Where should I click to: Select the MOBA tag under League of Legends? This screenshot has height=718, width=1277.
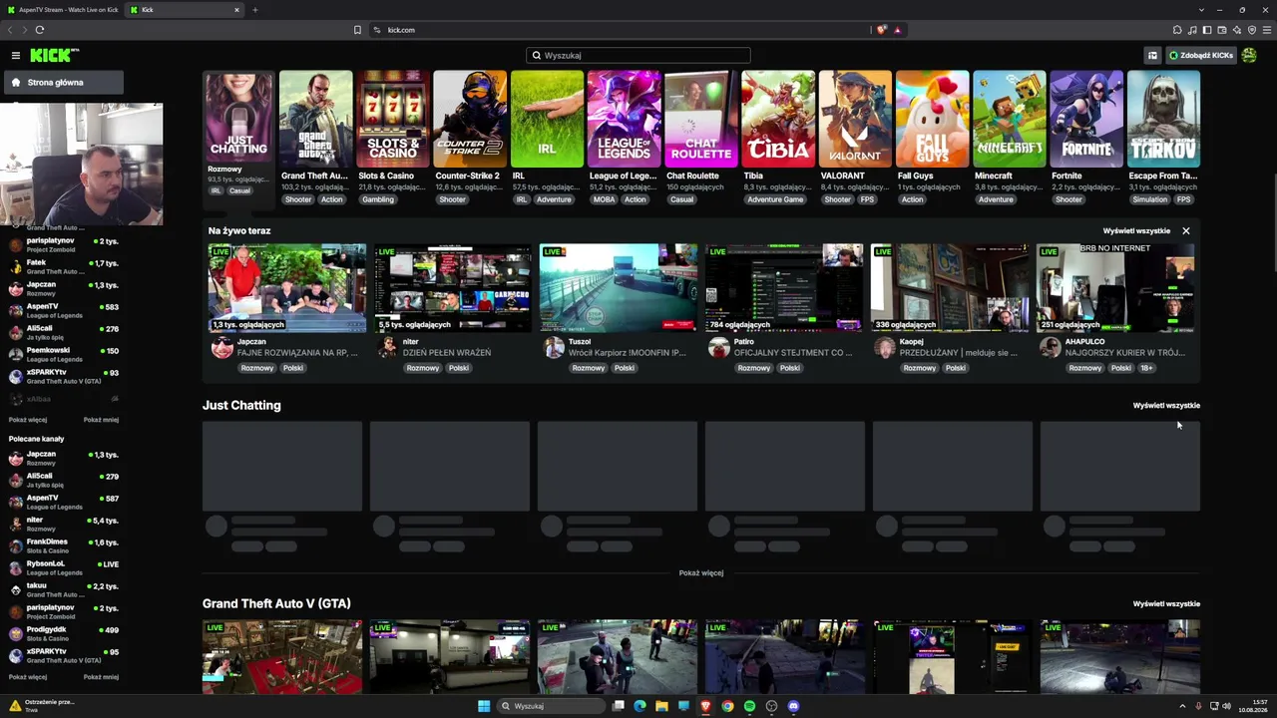[x=604, y=199]
